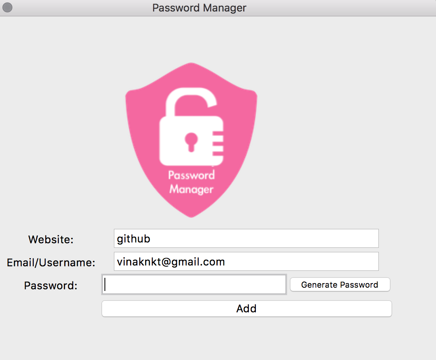436x360 pixels.
Task: Click the 'Password:' label
Action: point(51,286)
